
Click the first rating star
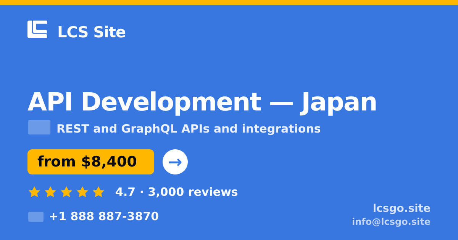(34, 192)
